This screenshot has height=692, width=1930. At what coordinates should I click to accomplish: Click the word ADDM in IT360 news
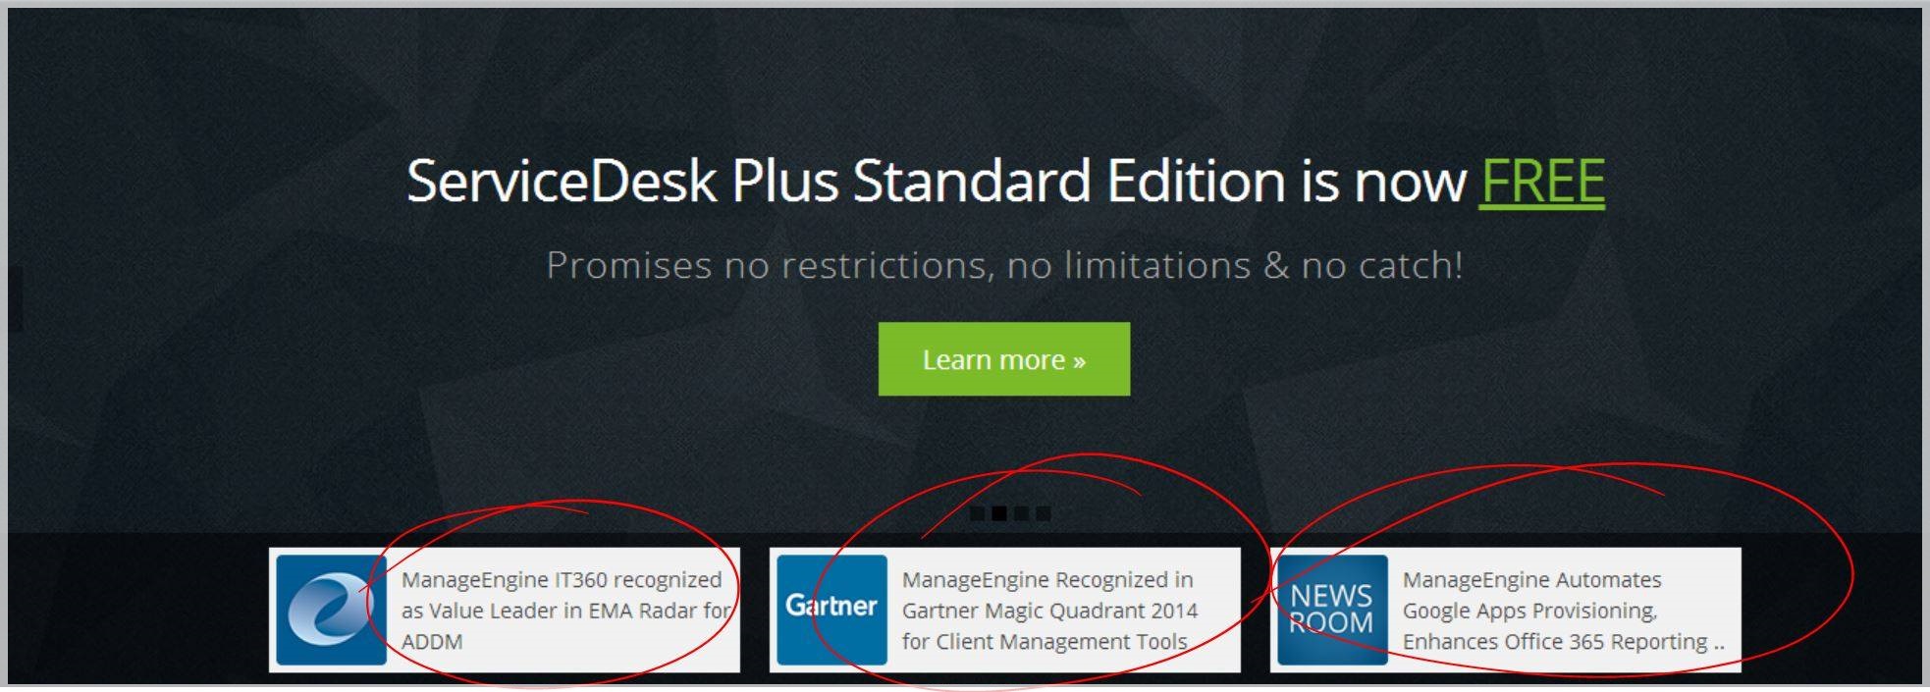[x=432, y=641]
